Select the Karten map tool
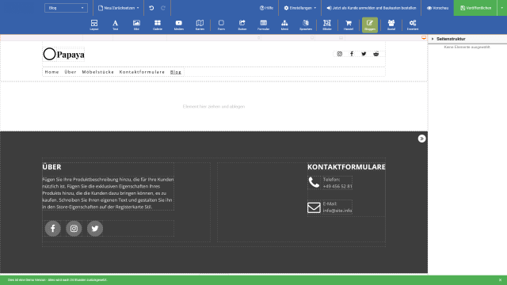507x285 pixels. (200, 25)
